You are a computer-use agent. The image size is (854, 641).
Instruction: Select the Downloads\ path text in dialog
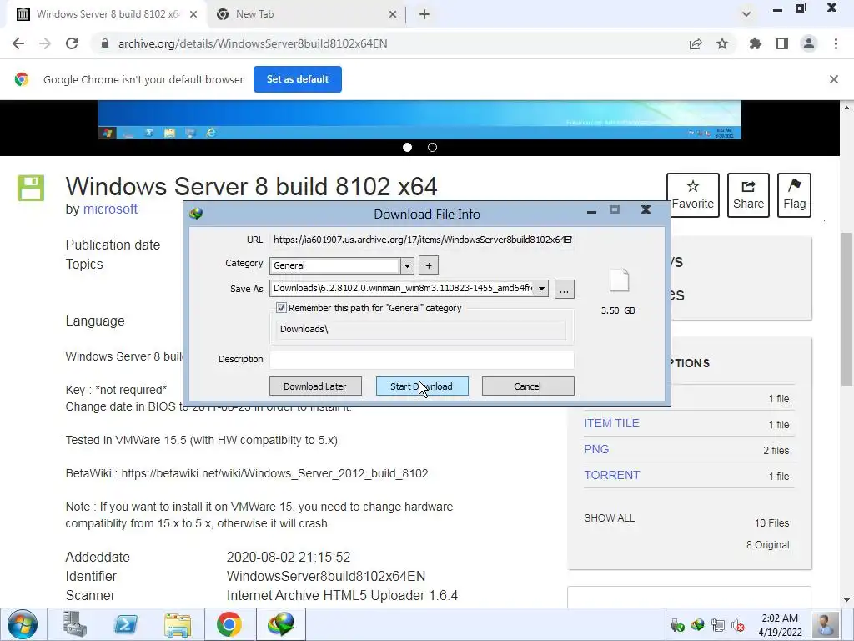[x=304, y=329]
